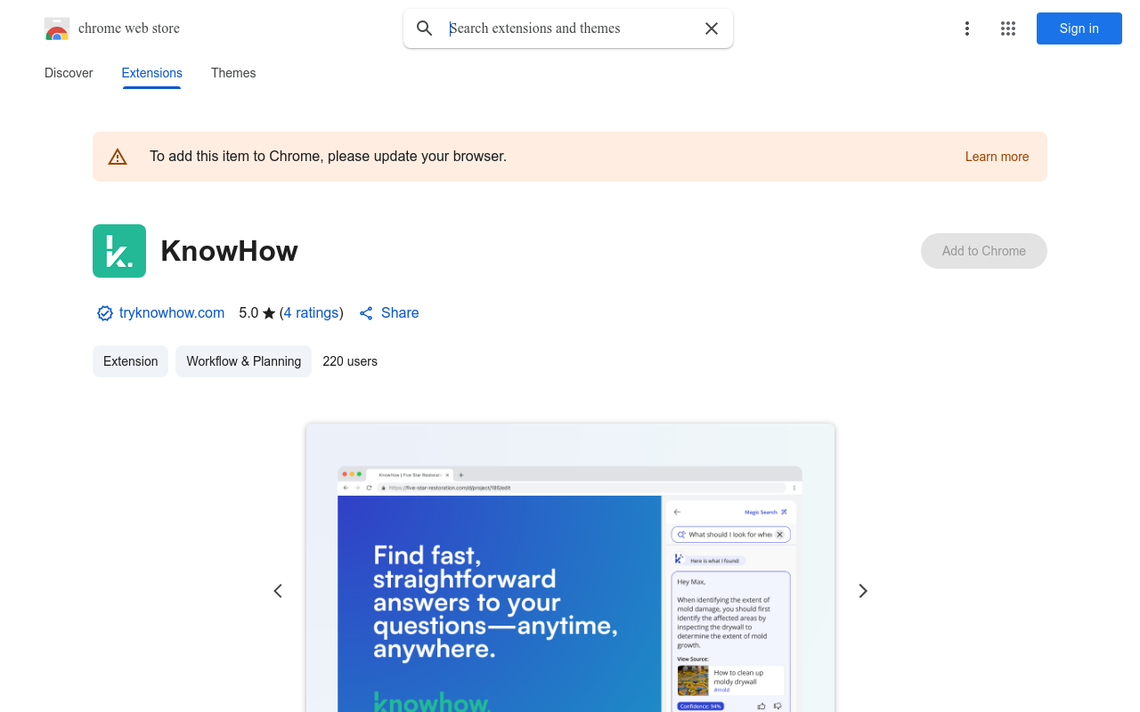1140x712 pixels.
Task: Click the search magnifier icon
Action: [x=425, y=28]
